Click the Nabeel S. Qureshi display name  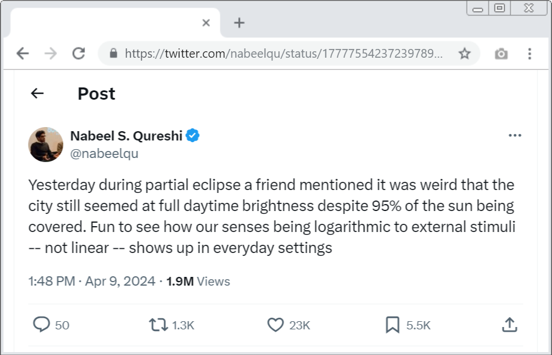[x=126, y=136]
